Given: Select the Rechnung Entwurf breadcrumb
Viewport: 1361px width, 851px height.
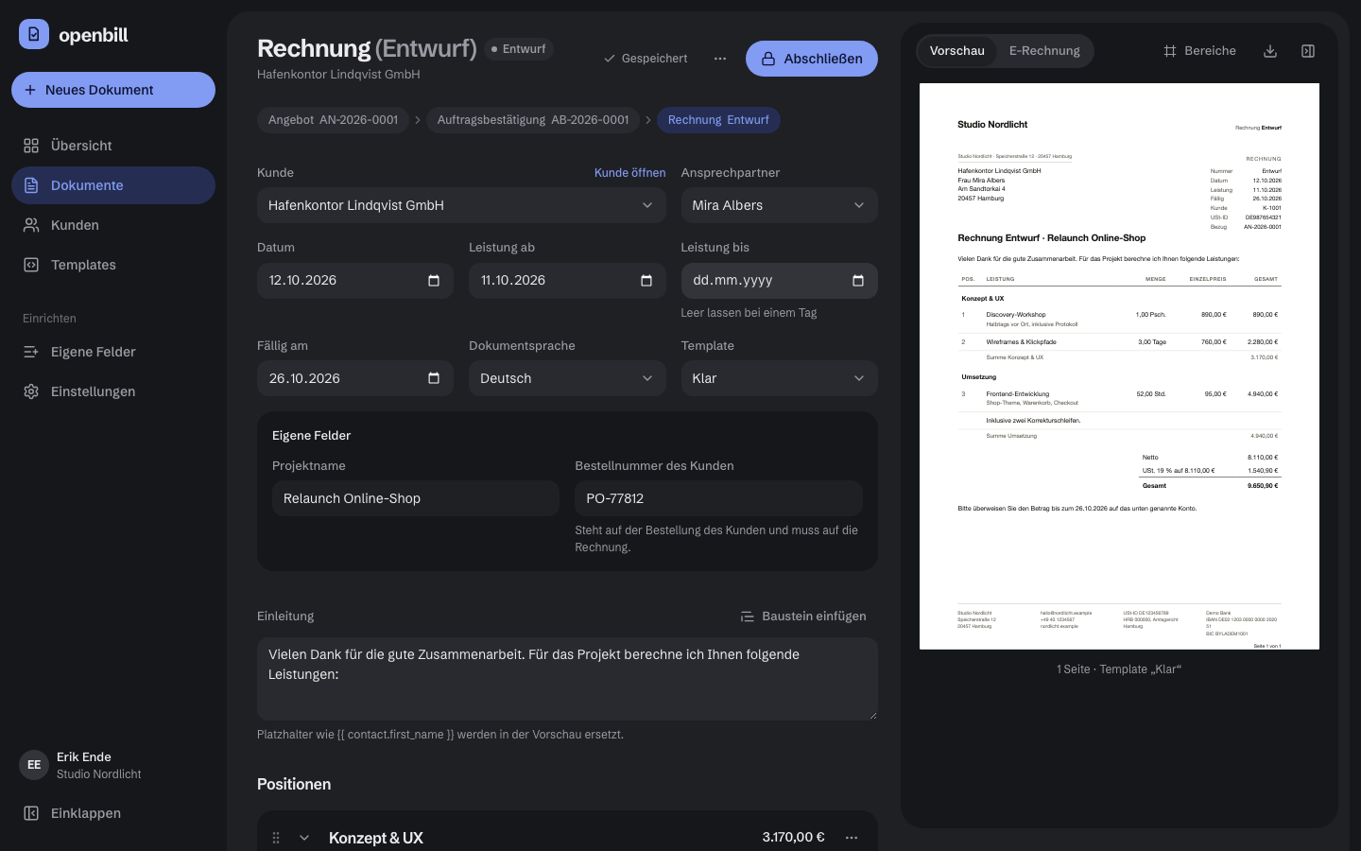Looking at the screenshot, I should [718, 120].
